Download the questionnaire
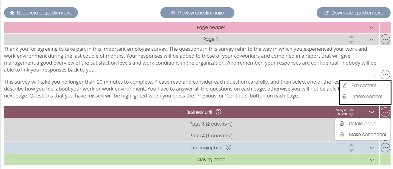The width and height of the screenshot is (393, 169). tap(353, 13)
